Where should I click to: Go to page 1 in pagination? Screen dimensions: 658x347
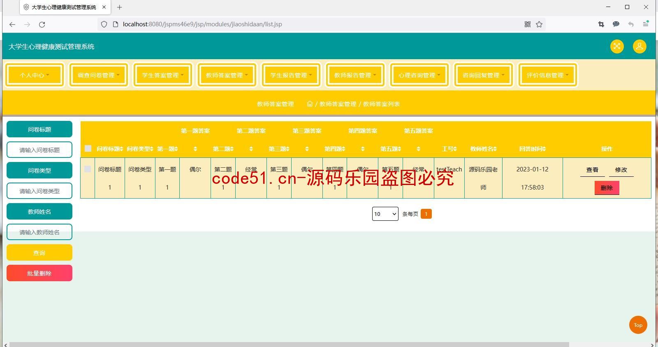click(x=426, y=214)
